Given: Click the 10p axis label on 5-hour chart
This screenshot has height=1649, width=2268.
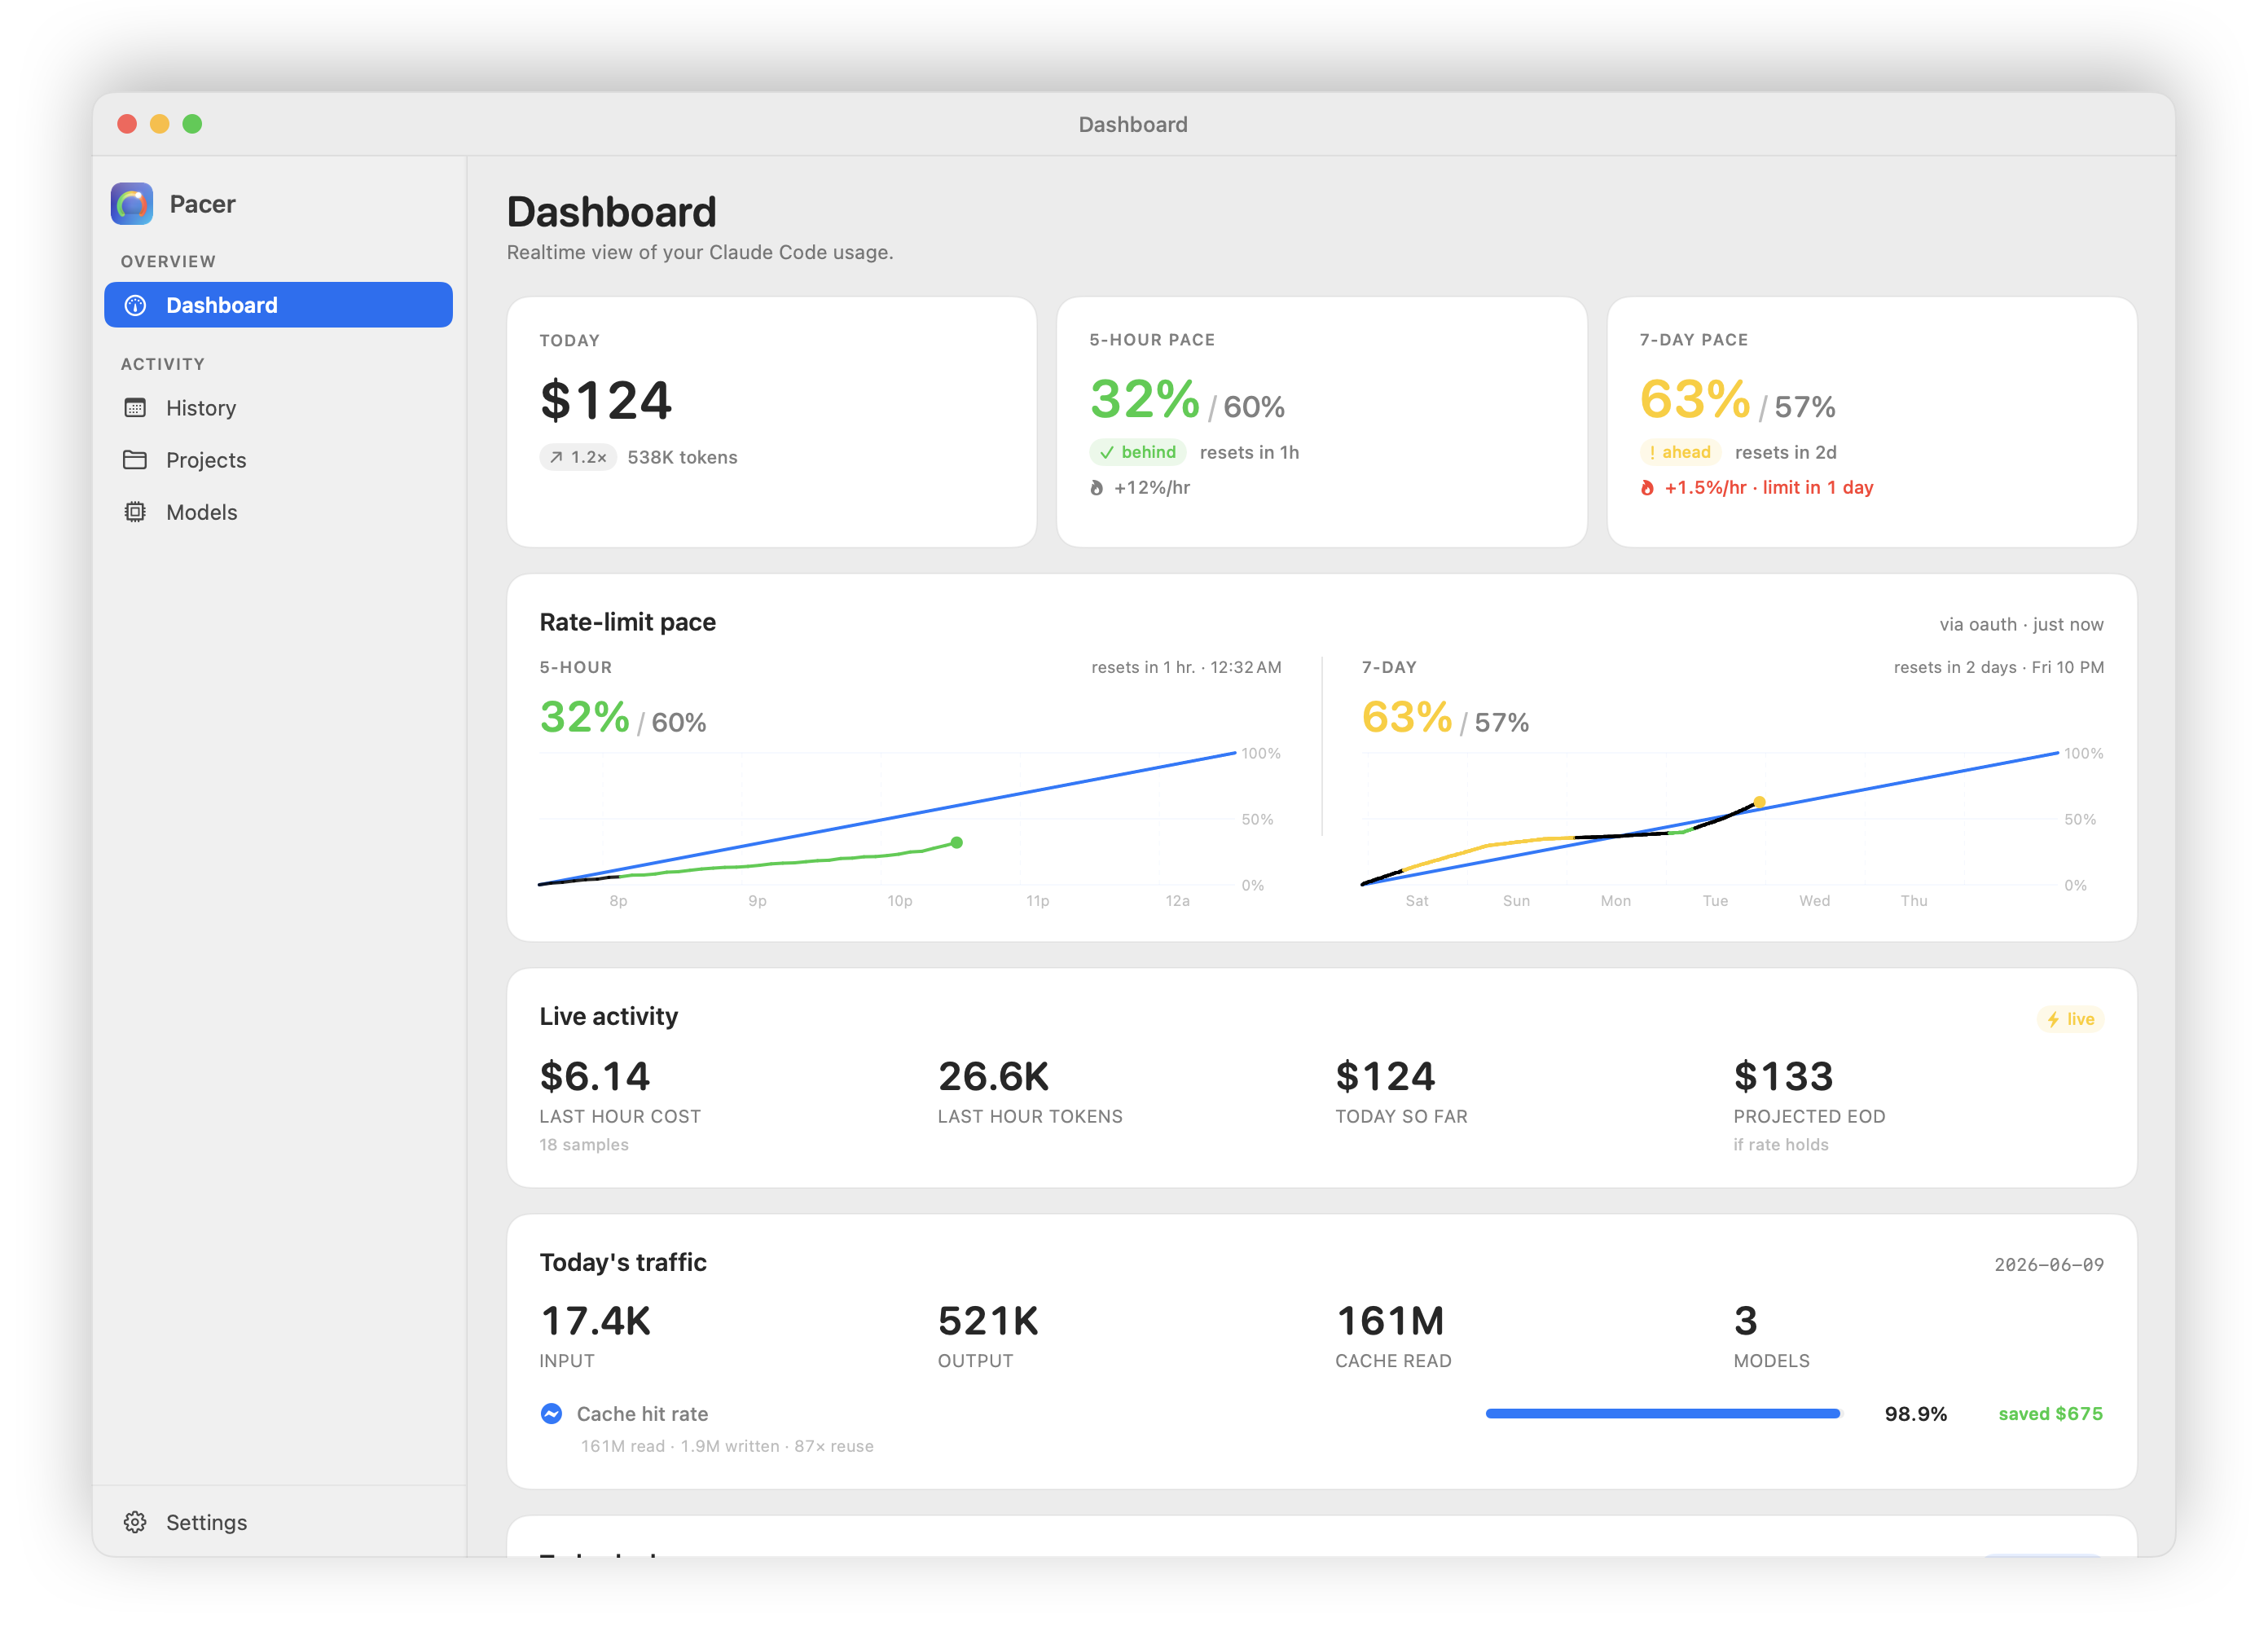Looking at the screenshot, I should tap(899, 901).
